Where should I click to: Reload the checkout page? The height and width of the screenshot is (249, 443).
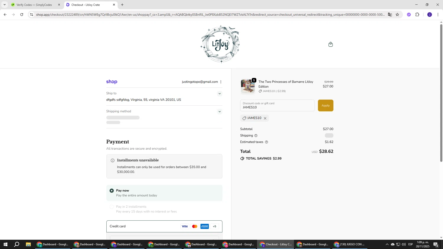pyautogui.click(x=22, y=14)
